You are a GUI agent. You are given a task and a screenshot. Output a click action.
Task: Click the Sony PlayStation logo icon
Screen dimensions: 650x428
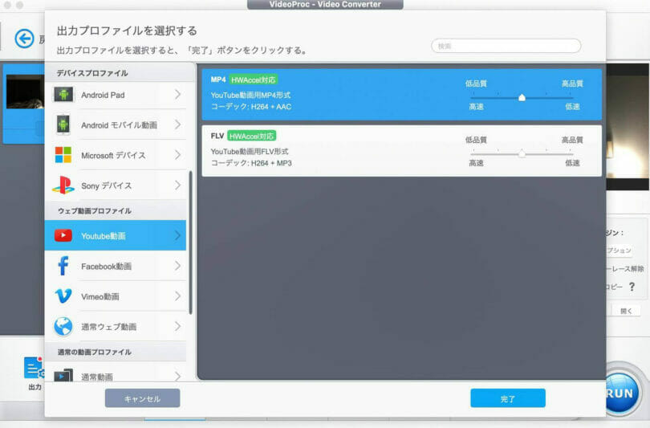[x=63, y=185]
